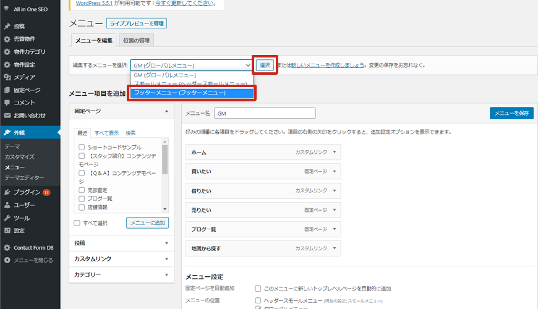Viewport: 538px width, 309px height.
Task: Click the 投稿 pin icon in sidebar
Action: [x=7, y=27]
